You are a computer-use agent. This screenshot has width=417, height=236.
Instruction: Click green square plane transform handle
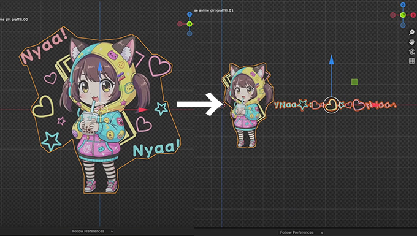point(354,82)
